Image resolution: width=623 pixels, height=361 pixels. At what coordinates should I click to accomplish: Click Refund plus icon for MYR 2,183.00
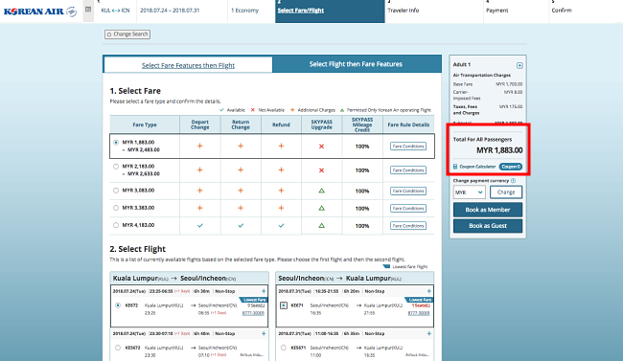(x=281, y=170)
